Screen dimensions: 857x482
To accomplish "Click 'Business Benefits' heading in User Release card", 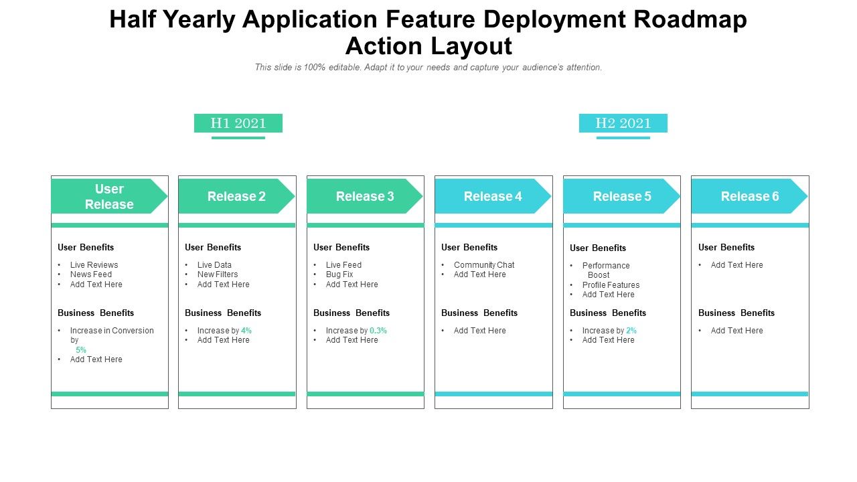I will coord(96,313).
